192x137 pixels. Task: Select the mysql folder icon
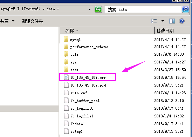tap(66, 39)
